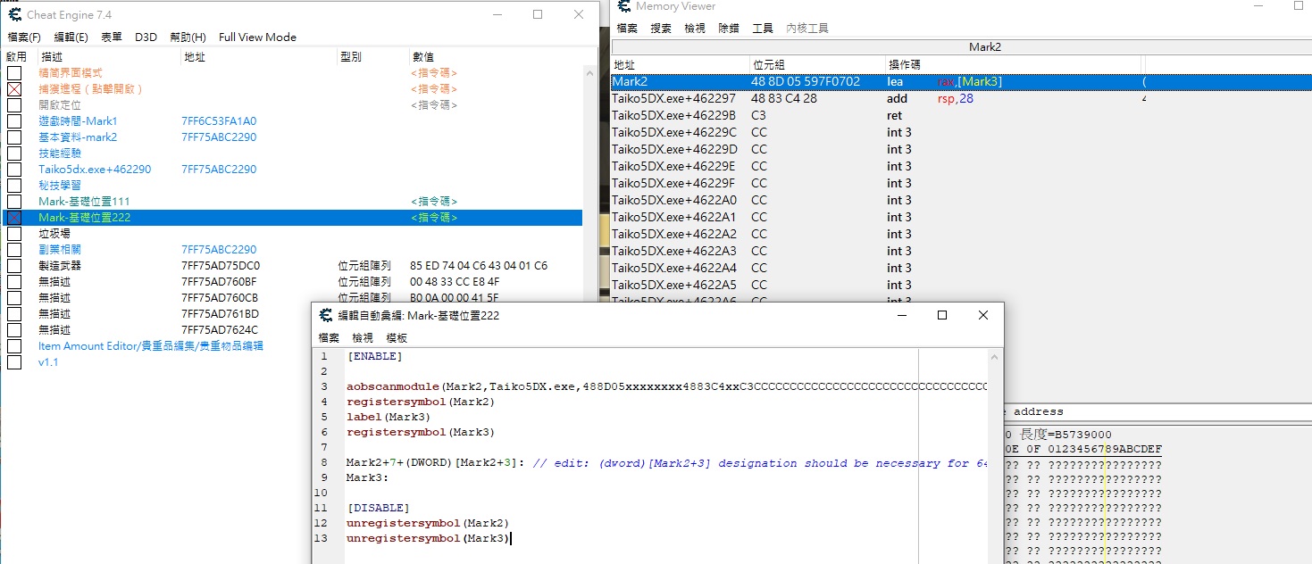Close the auto assemble editor window

pyautogui.click(x=982, y=315)
